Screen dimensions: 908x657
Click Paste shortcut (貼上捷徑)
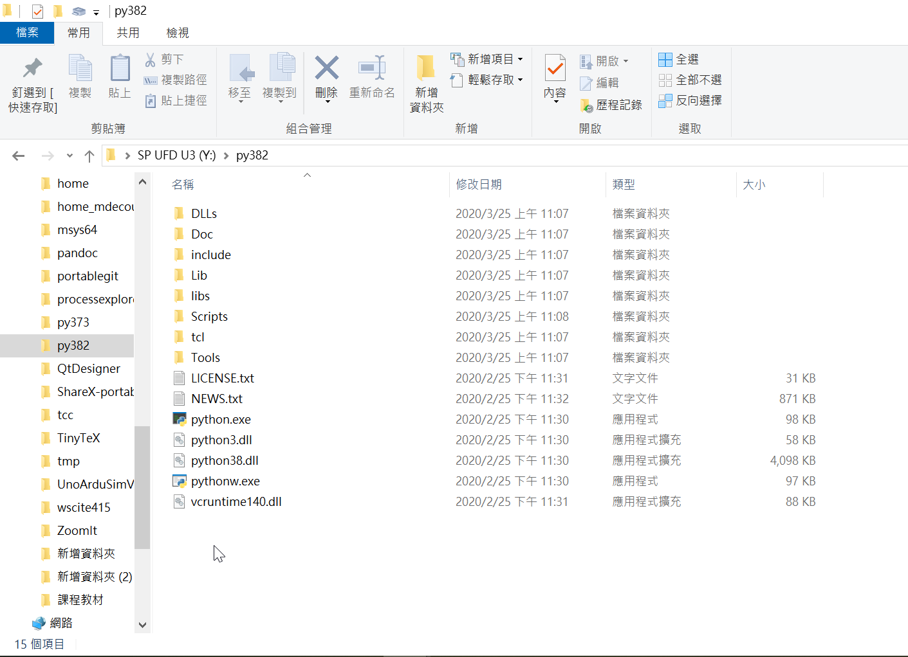(176, 100)
